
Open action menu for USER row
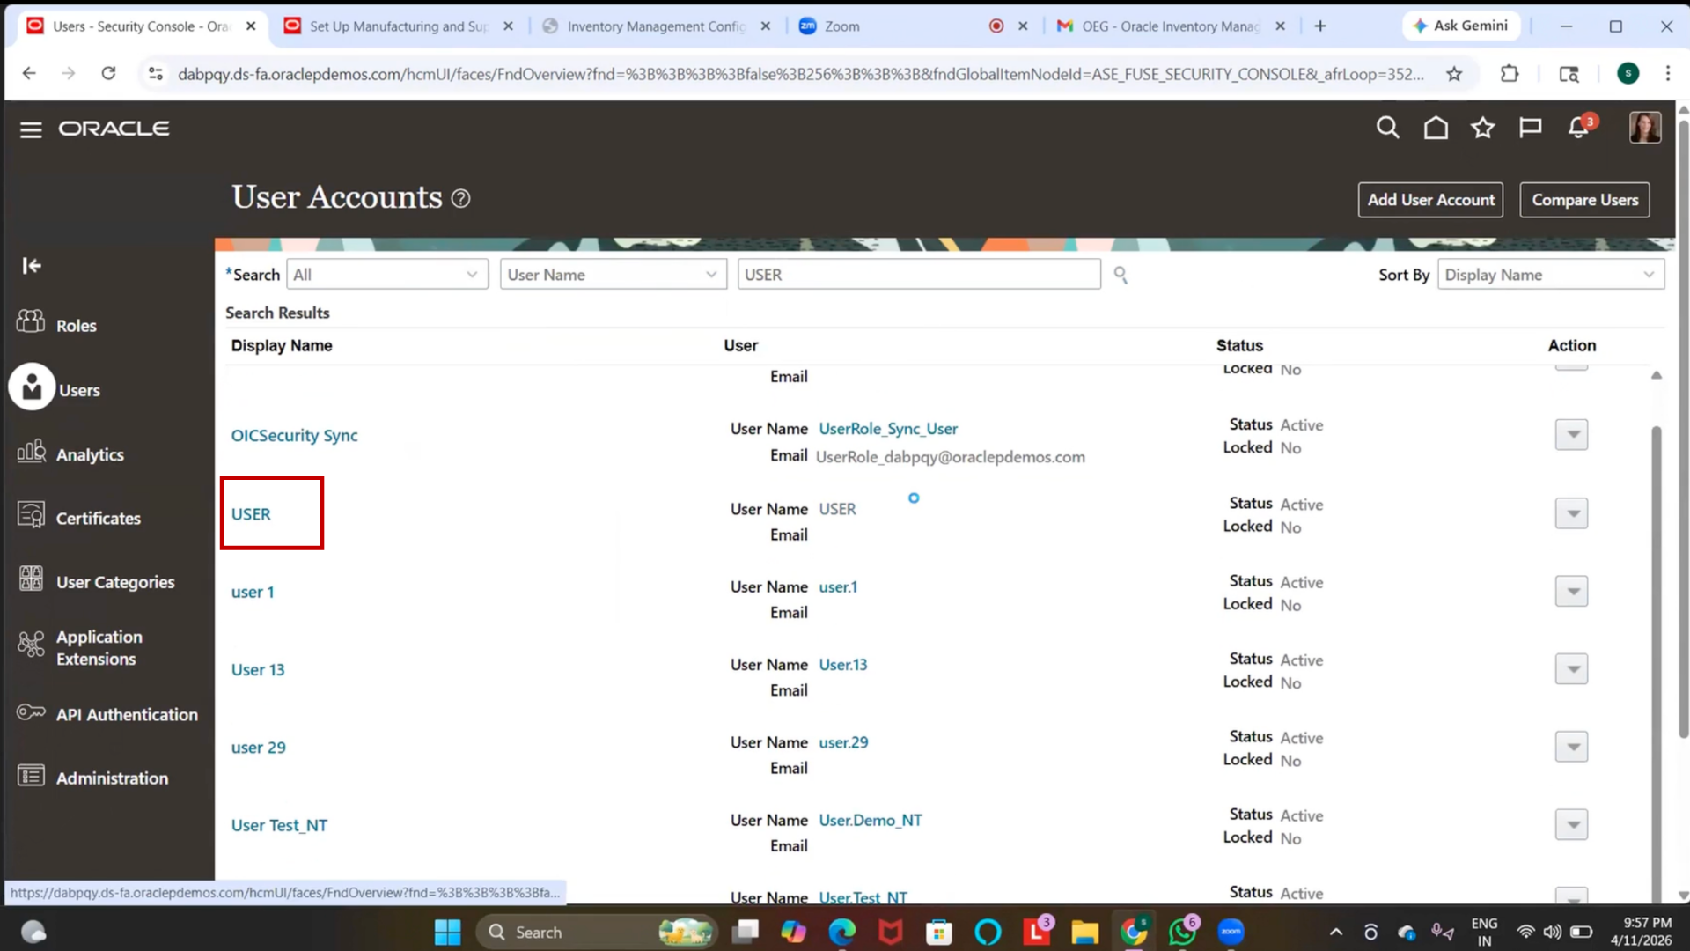(x=1571, y=513)
